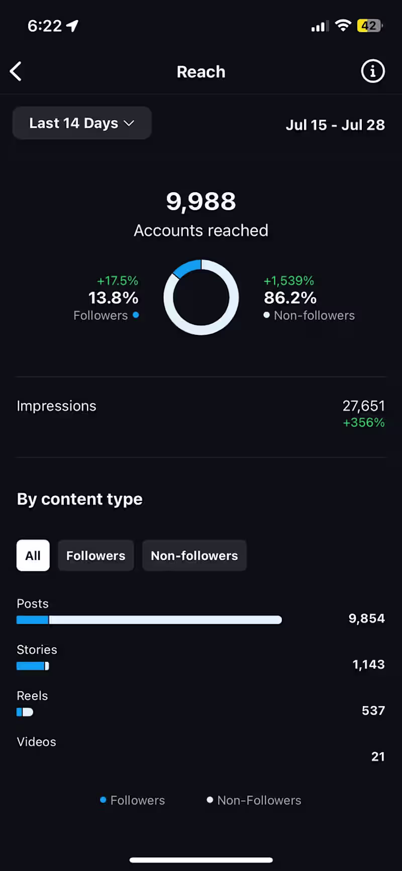Select the All content filter
Screen dimensions: 402x871
click(33, 556)
